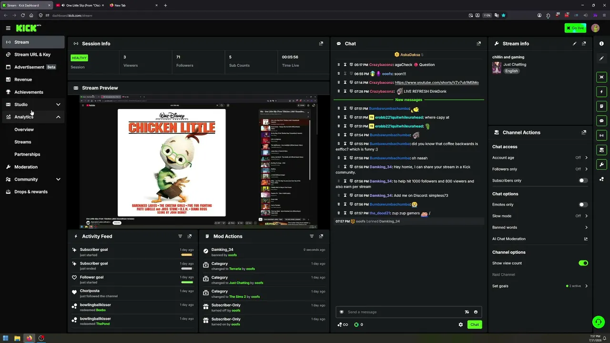Image resolution: width=610 pixels, height=343 pixels.
Task: Open Mod Actions filter options
Action: (x=312, y=236)
